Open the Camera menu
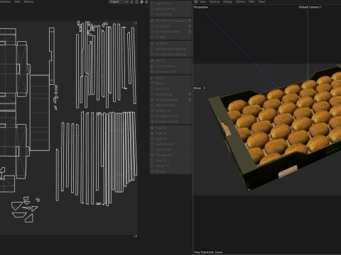Viewport: 341px width, 255px height. pyautogui.click(x=215, y=1)
